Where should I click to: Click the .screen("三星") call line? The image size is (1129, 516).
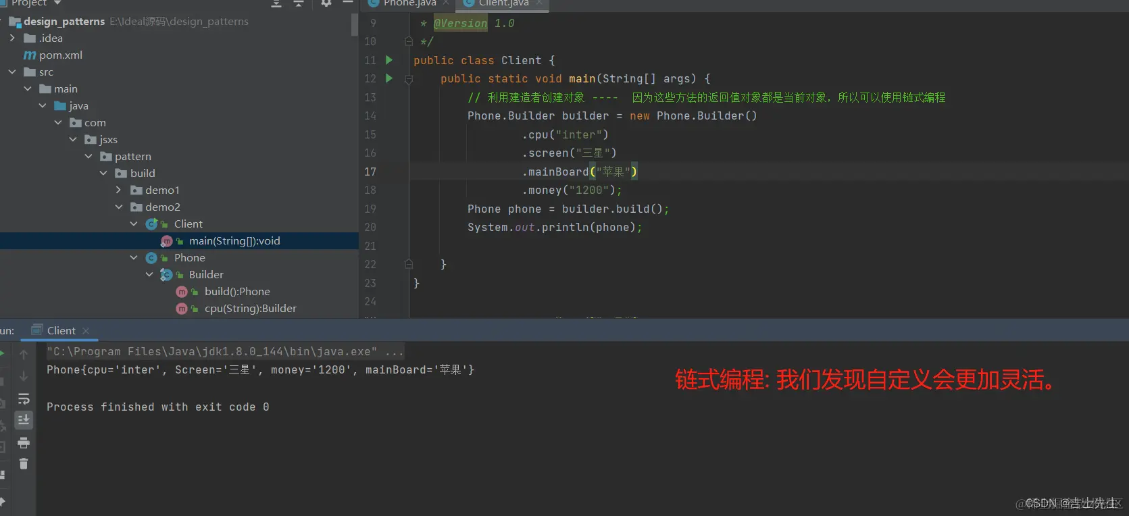tap(569, 153)
